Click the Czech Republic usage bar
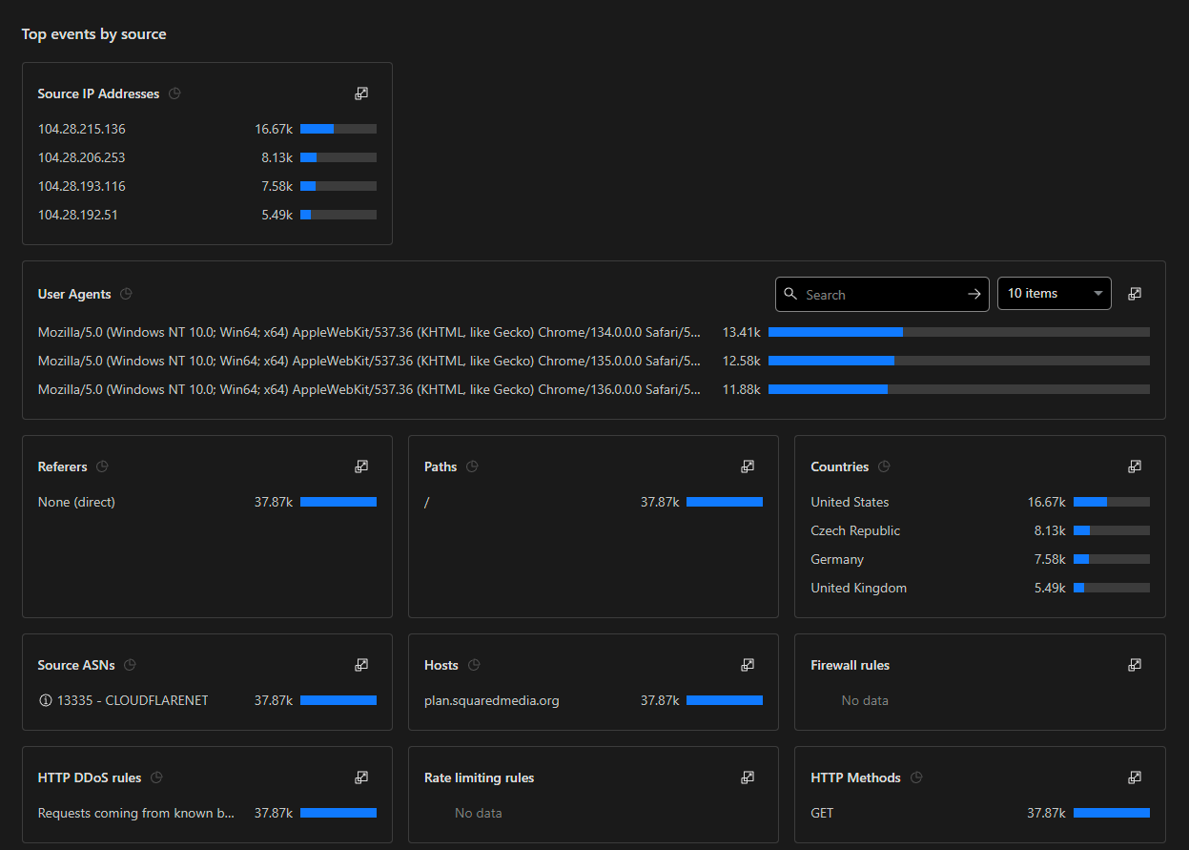Screen dimensions: 1189x850 click(x=1111, y=530)
